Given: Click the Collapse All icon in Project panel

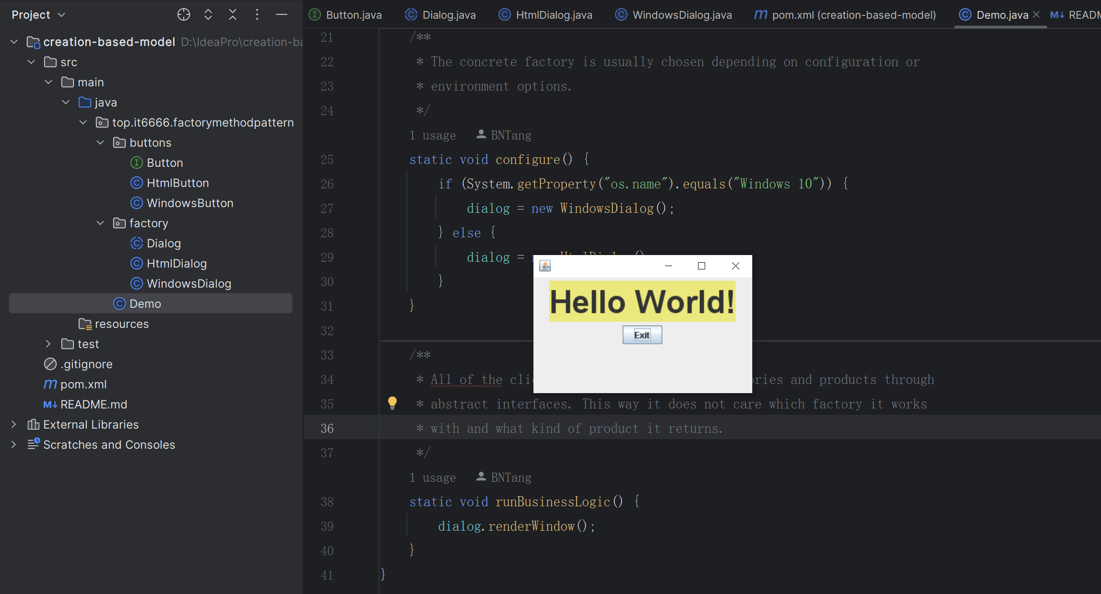Looking at the screenshot, I should [x=233, y=15].
